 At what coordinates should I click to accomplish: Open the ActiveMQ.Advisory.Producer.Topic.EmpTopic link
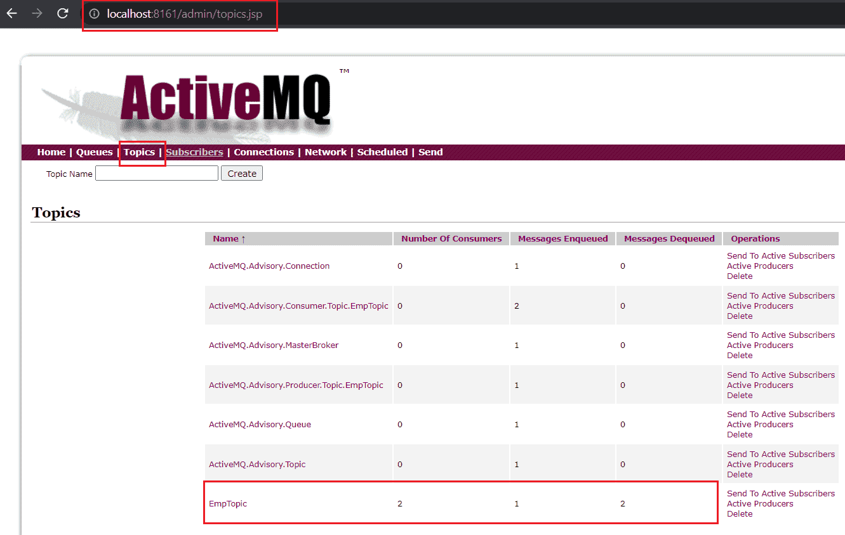(x=296, y=385)
